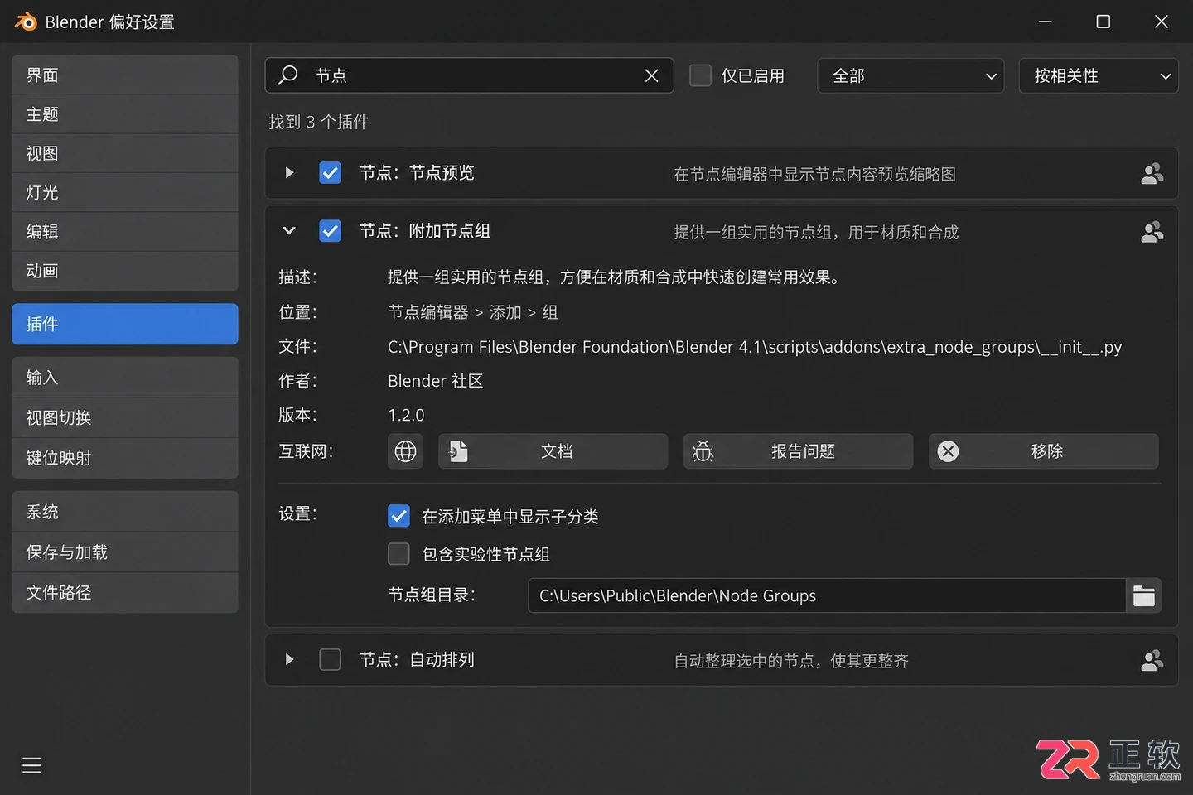Switch to the 主题 preferences tab

[x=125, y=114]
